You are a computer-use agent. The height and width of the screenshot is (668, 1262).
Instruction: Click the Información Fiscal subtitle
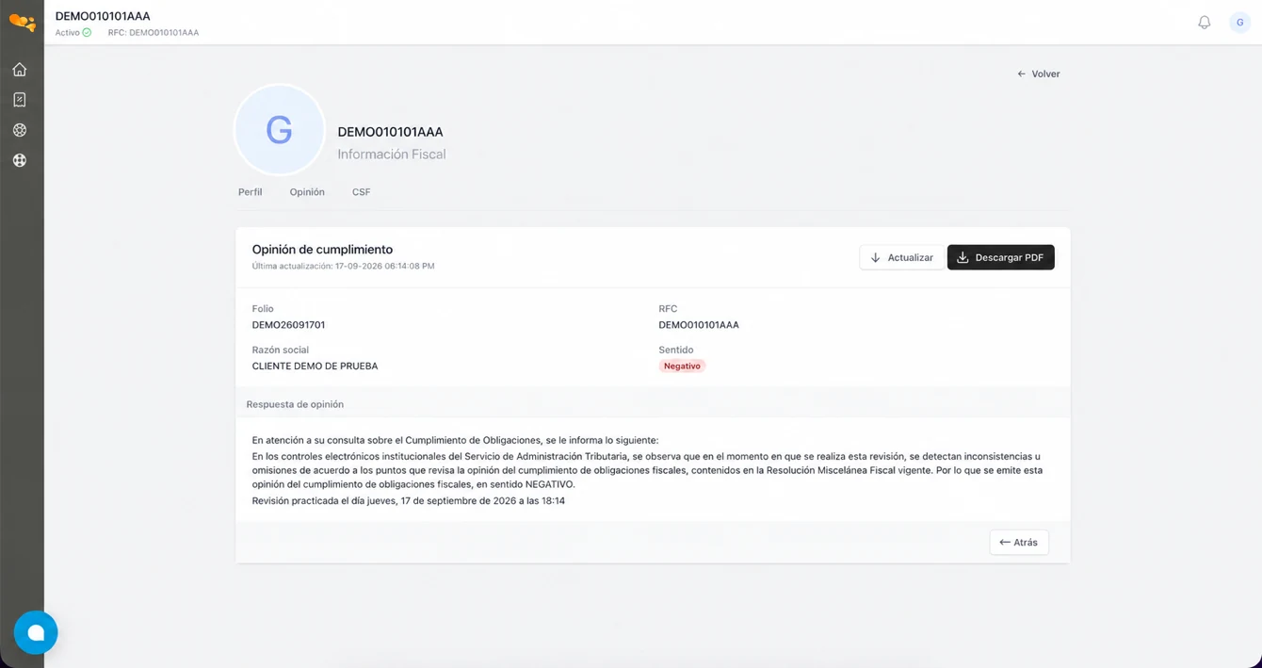[x=392, y=155]
